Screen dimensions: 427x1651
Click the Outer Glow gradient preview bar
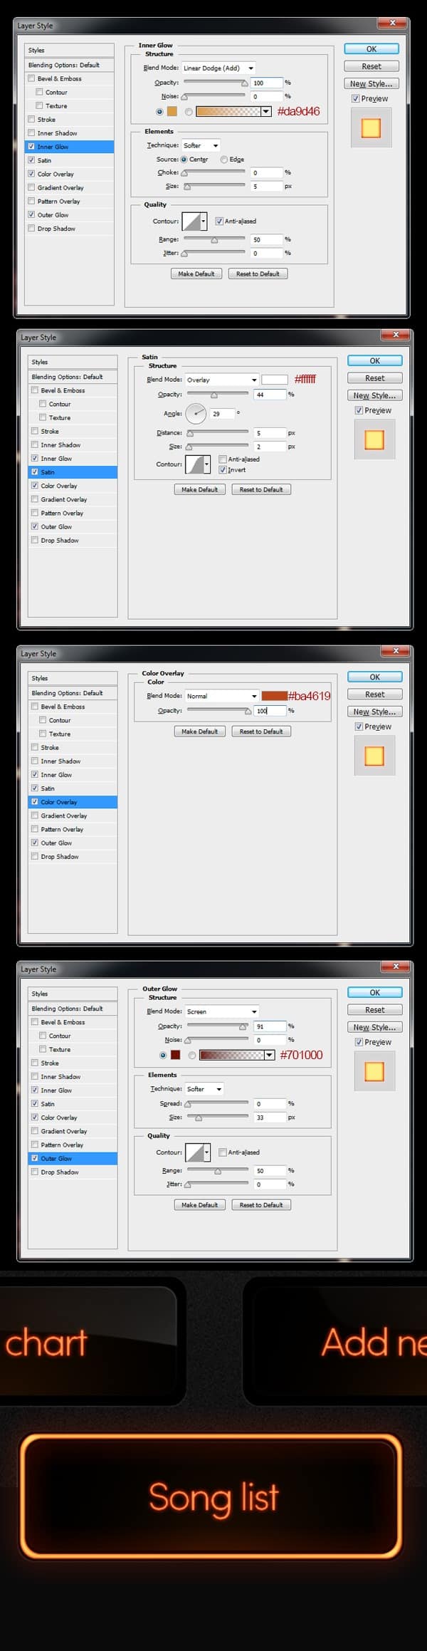231,1055
